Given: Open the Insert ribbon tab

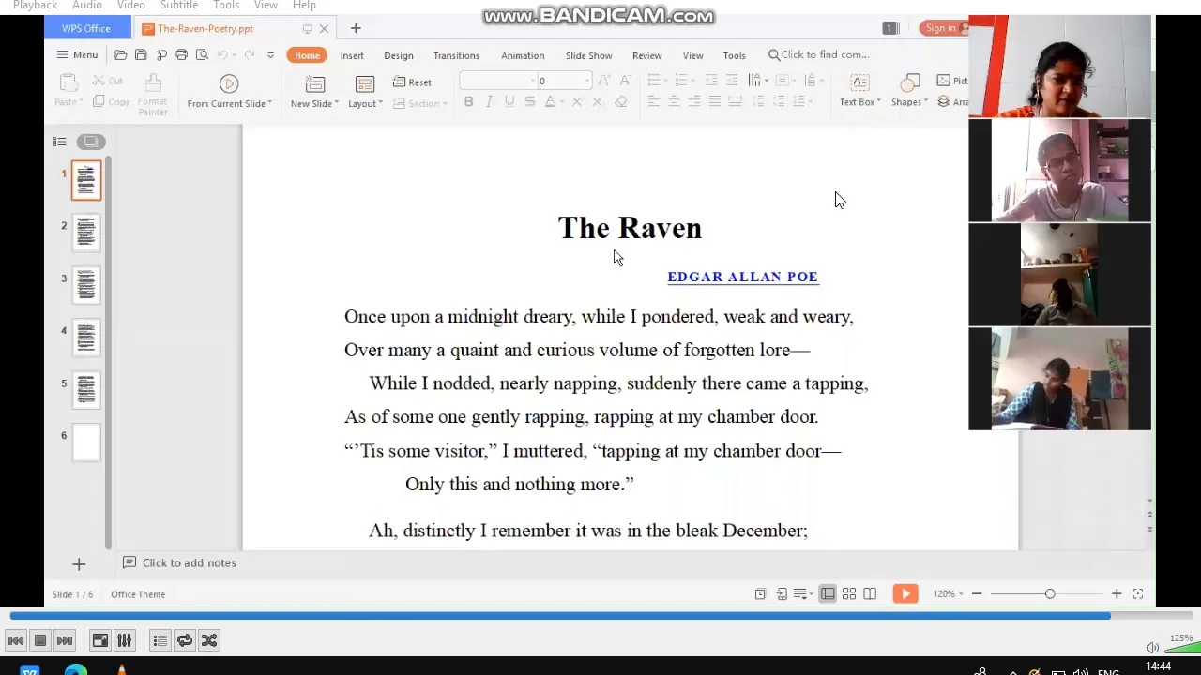Looking at the screenshot, I should tap(352, 55).
